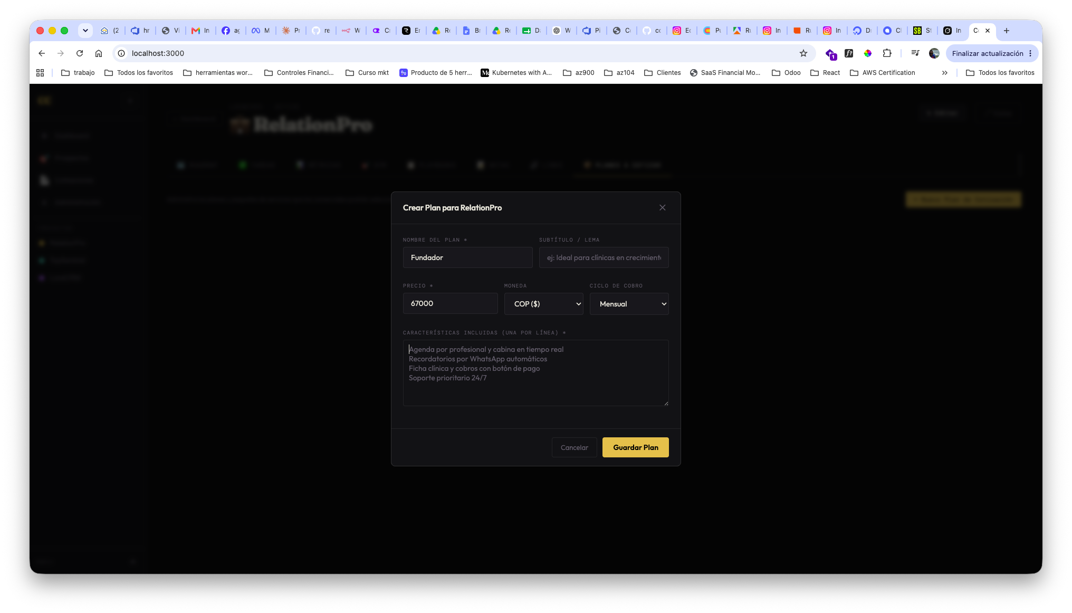The height and width of the screenshot is (613, 1072).
Task: Close the Crear Plan dialog with the X
Action: (x=662, y=208)
